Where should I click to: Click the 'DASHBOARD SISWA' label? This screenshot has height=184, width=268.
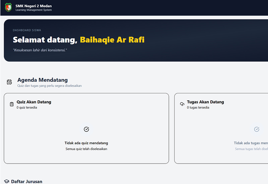(x=27, y=30)
